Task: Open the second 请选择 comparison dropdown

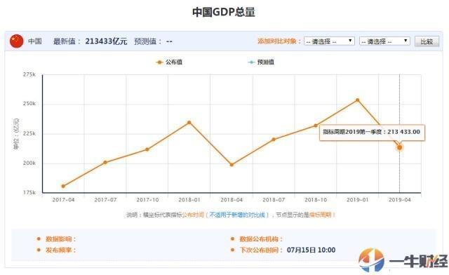Action: click(x=384, y=41)
